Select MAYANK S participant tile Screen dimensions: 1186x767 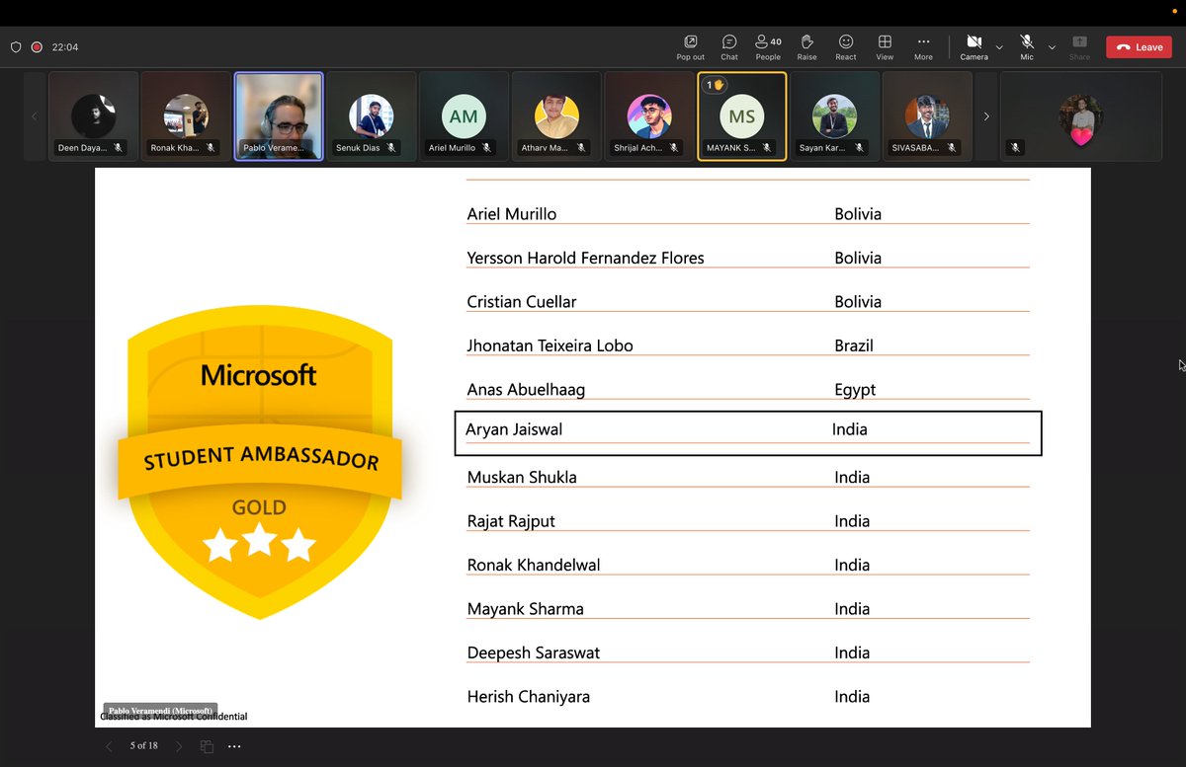(x=742, y=116)
